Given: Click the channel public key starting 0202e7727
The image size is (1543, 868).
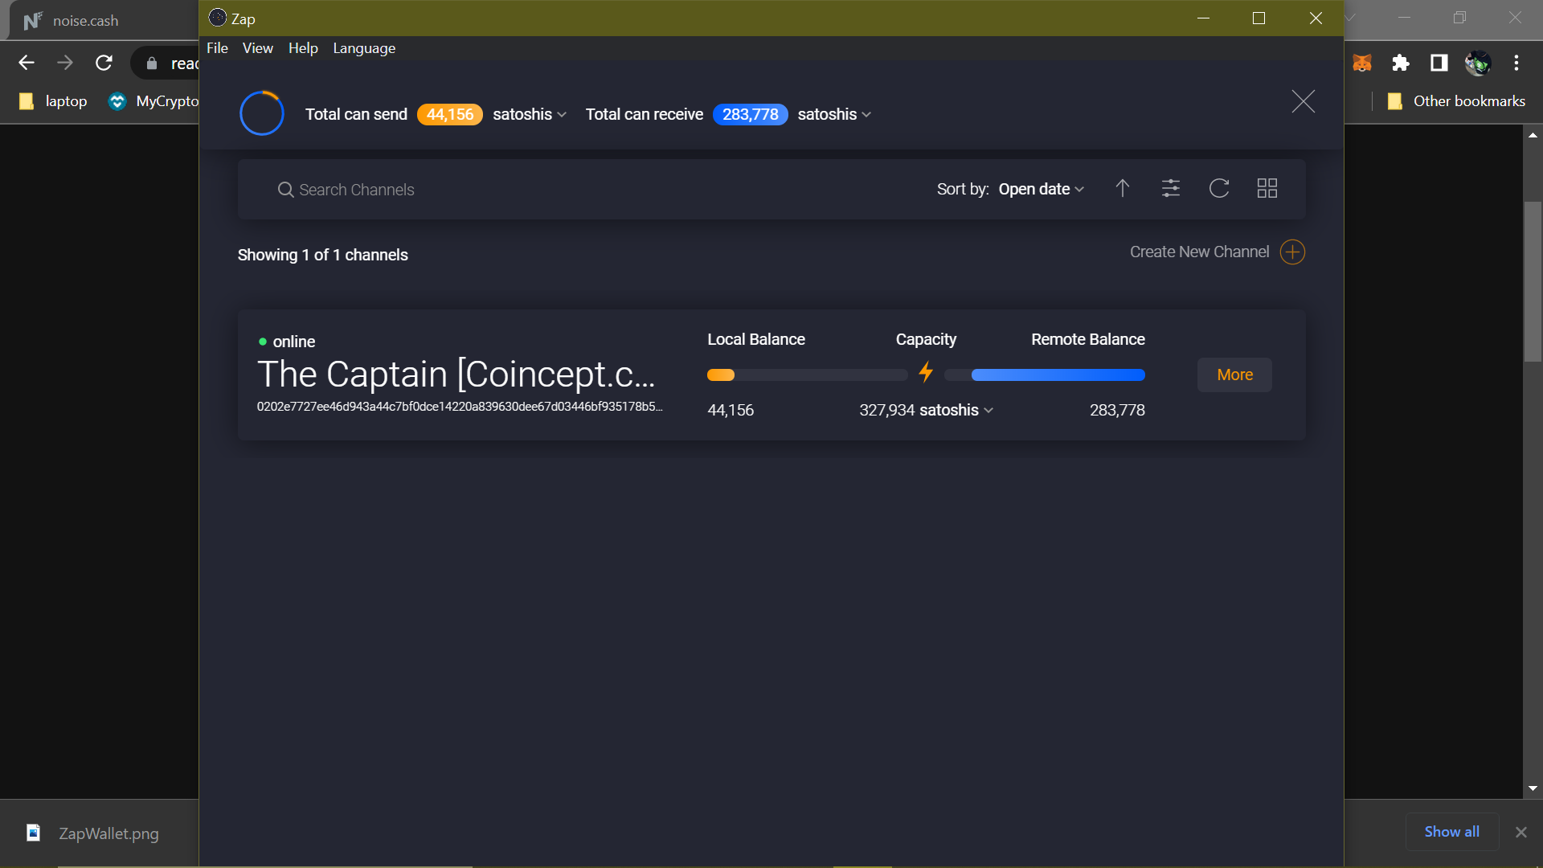Looking at the screenshot, I should click(x=460, y=407).
